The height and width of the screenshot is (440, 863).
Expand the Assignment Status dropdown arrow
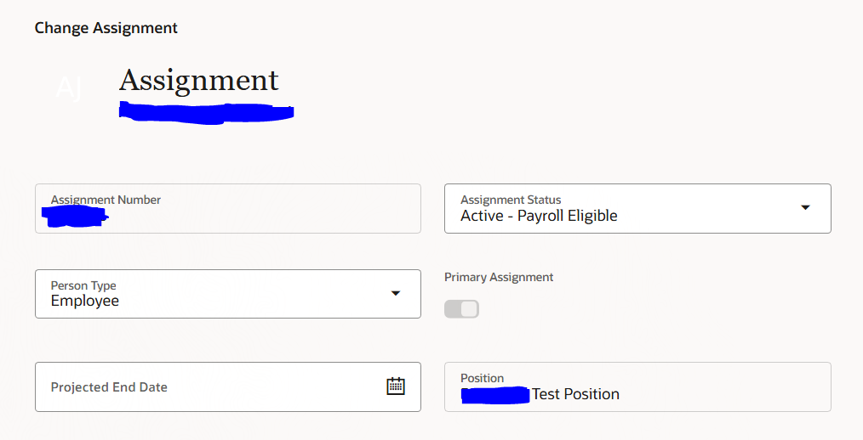click(805, 207)
